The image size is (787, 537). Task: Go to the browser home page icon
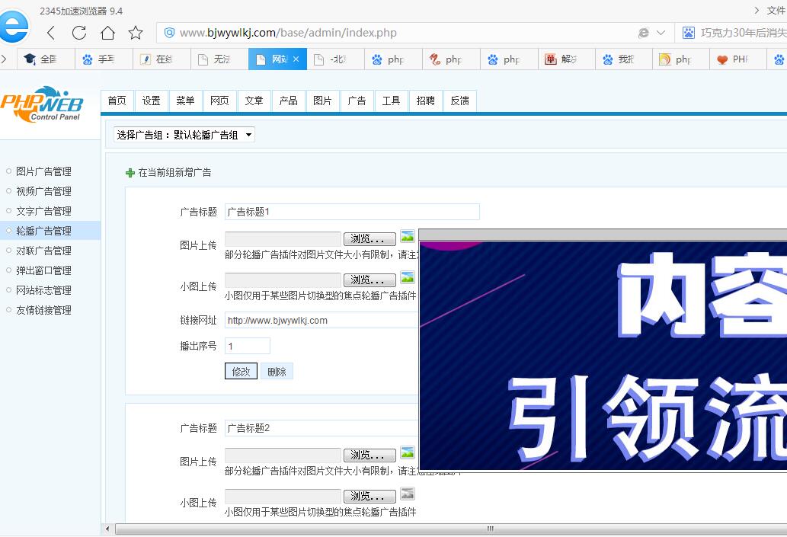pos(107,33)
